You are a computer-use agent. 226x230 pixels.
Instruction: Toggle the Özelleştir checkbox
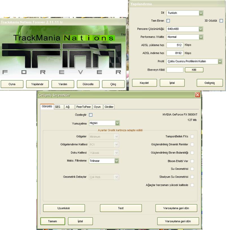tap(91, 115)
